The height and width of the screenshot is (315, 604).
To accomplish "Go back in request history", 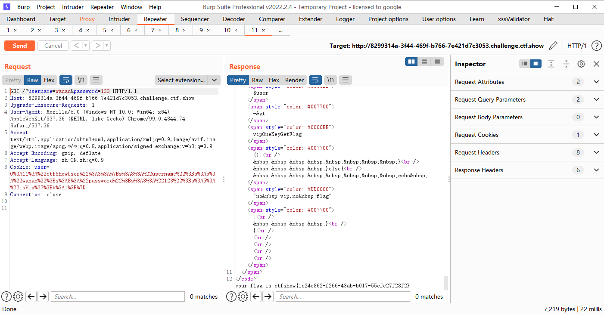I will 76,46.
